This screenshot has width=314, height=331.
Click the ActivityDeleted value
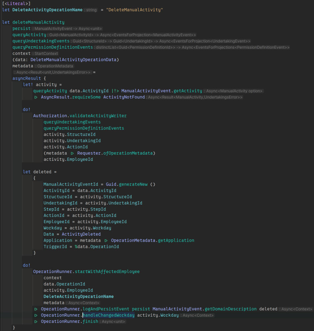(81, 234)
